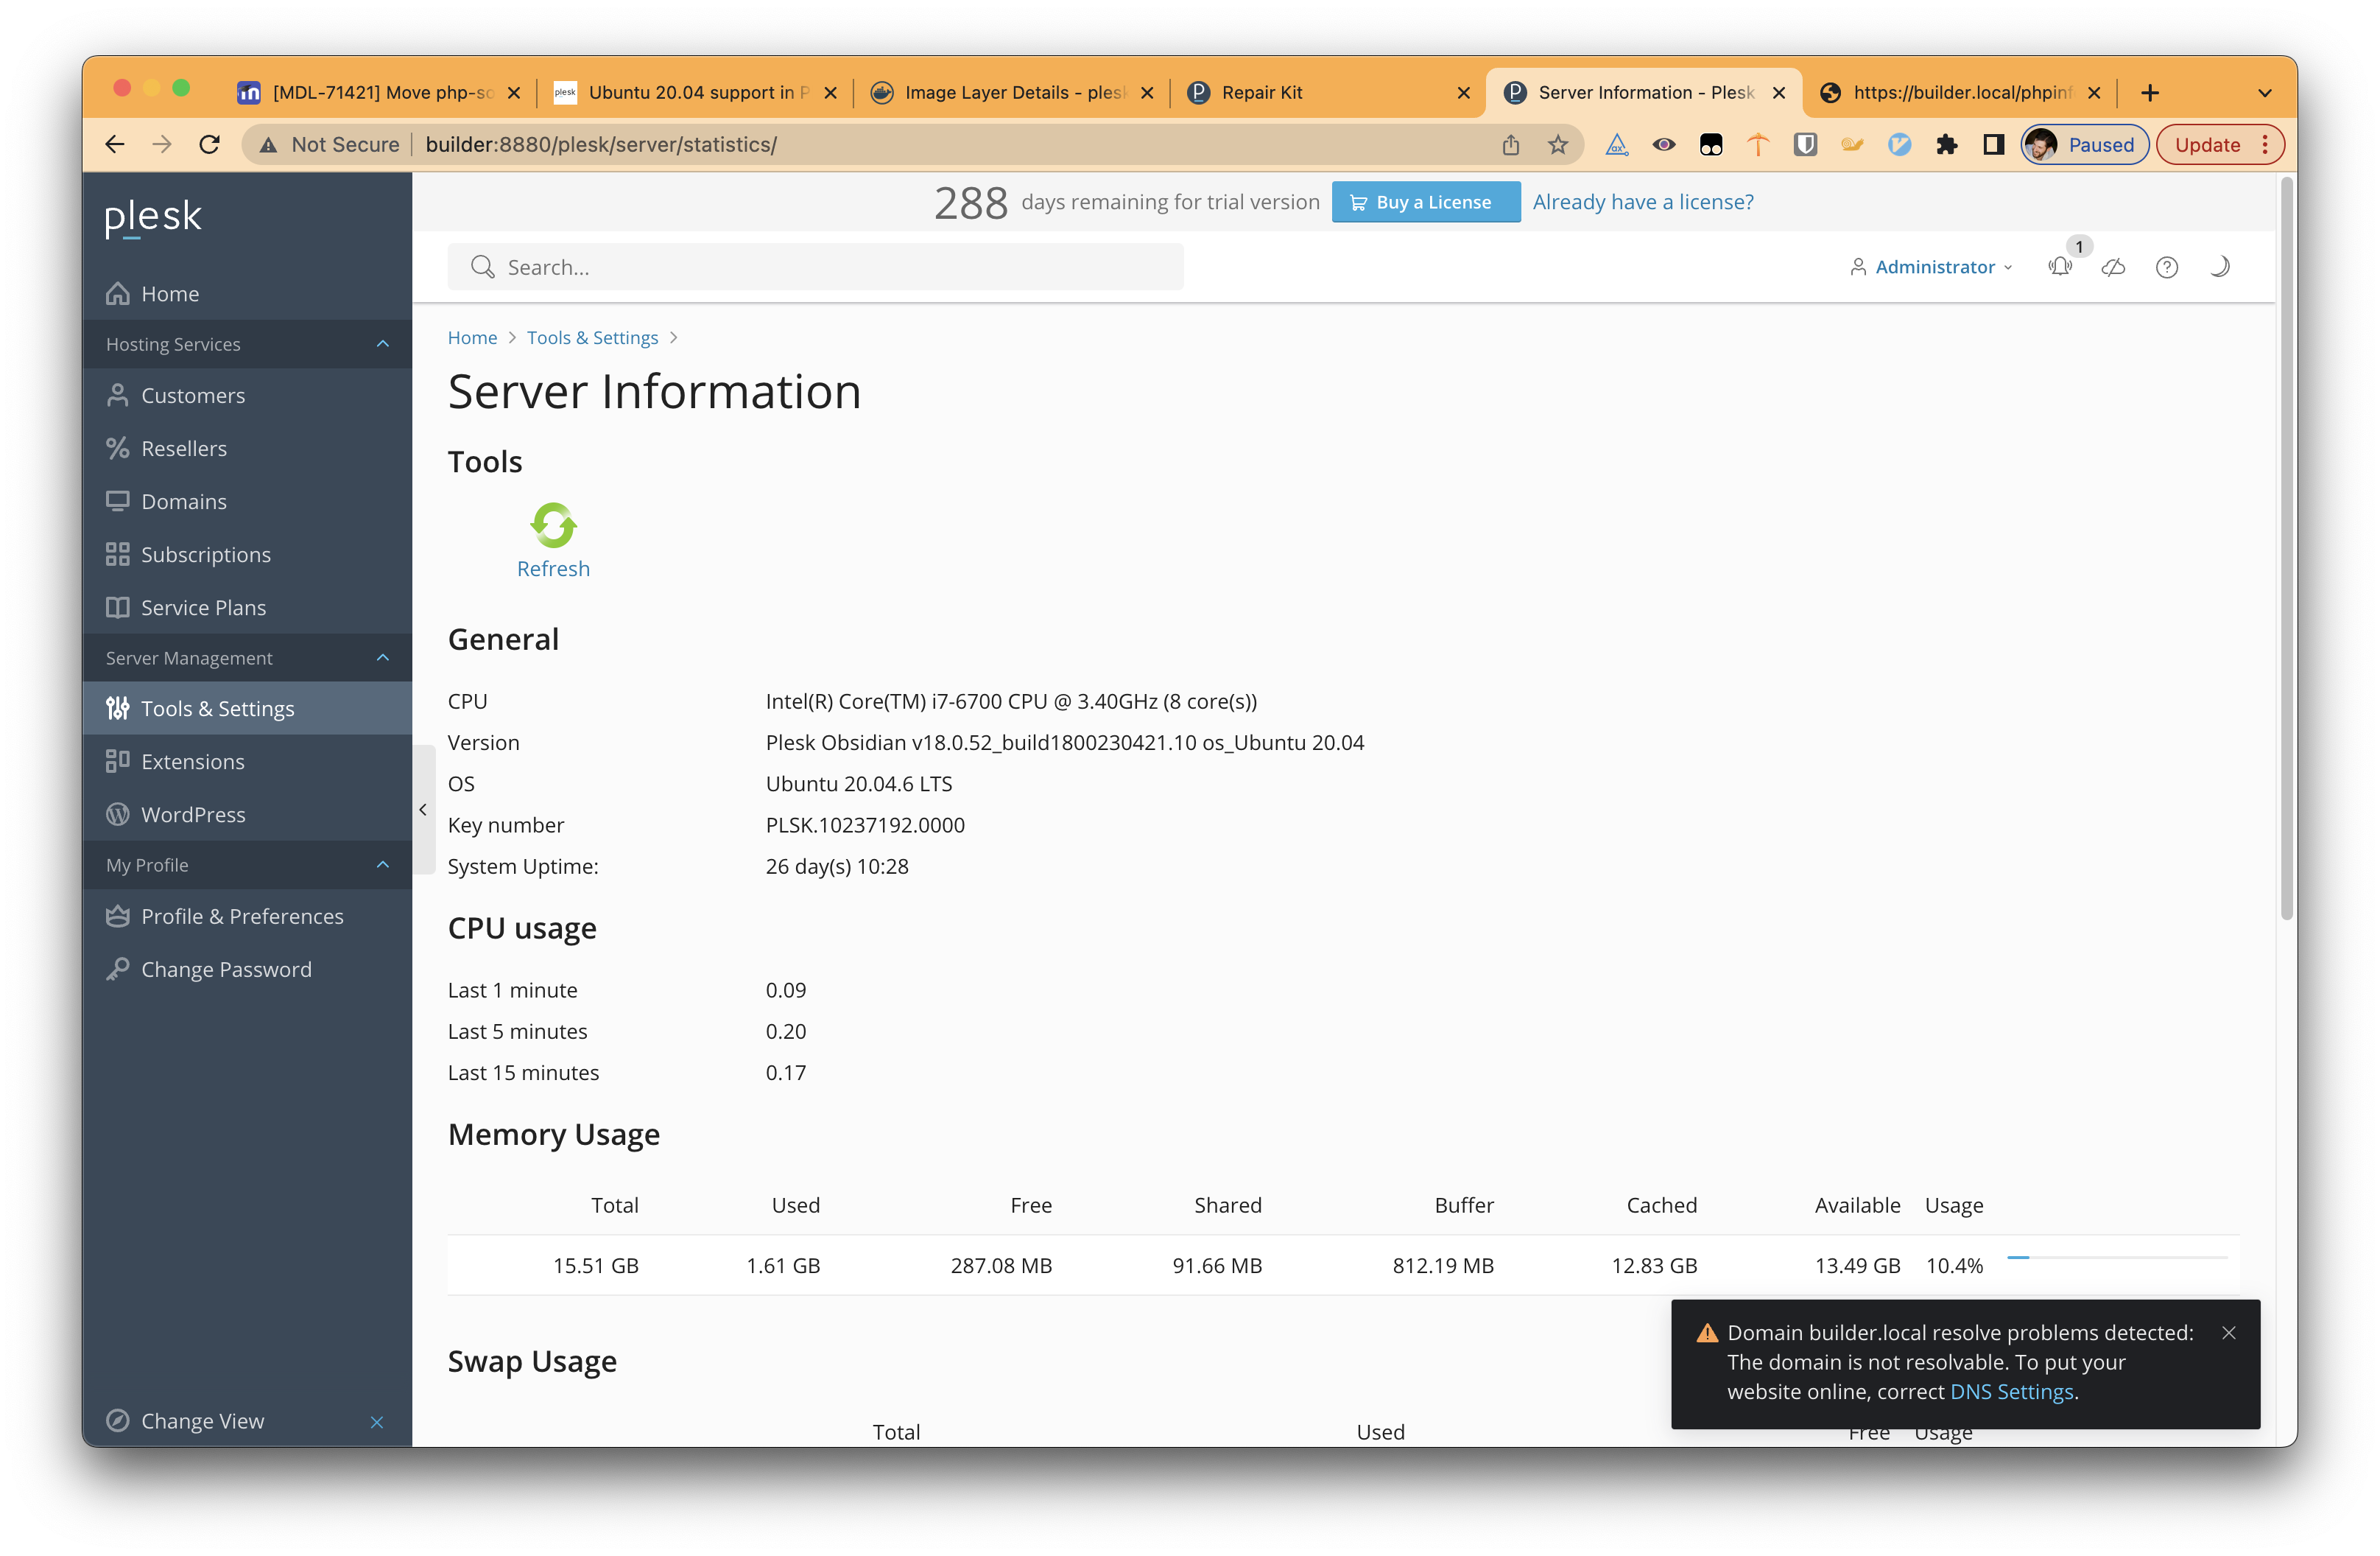Click the browser Update button
This screenshot has width=2380, height=1556.
point(2220,145)
